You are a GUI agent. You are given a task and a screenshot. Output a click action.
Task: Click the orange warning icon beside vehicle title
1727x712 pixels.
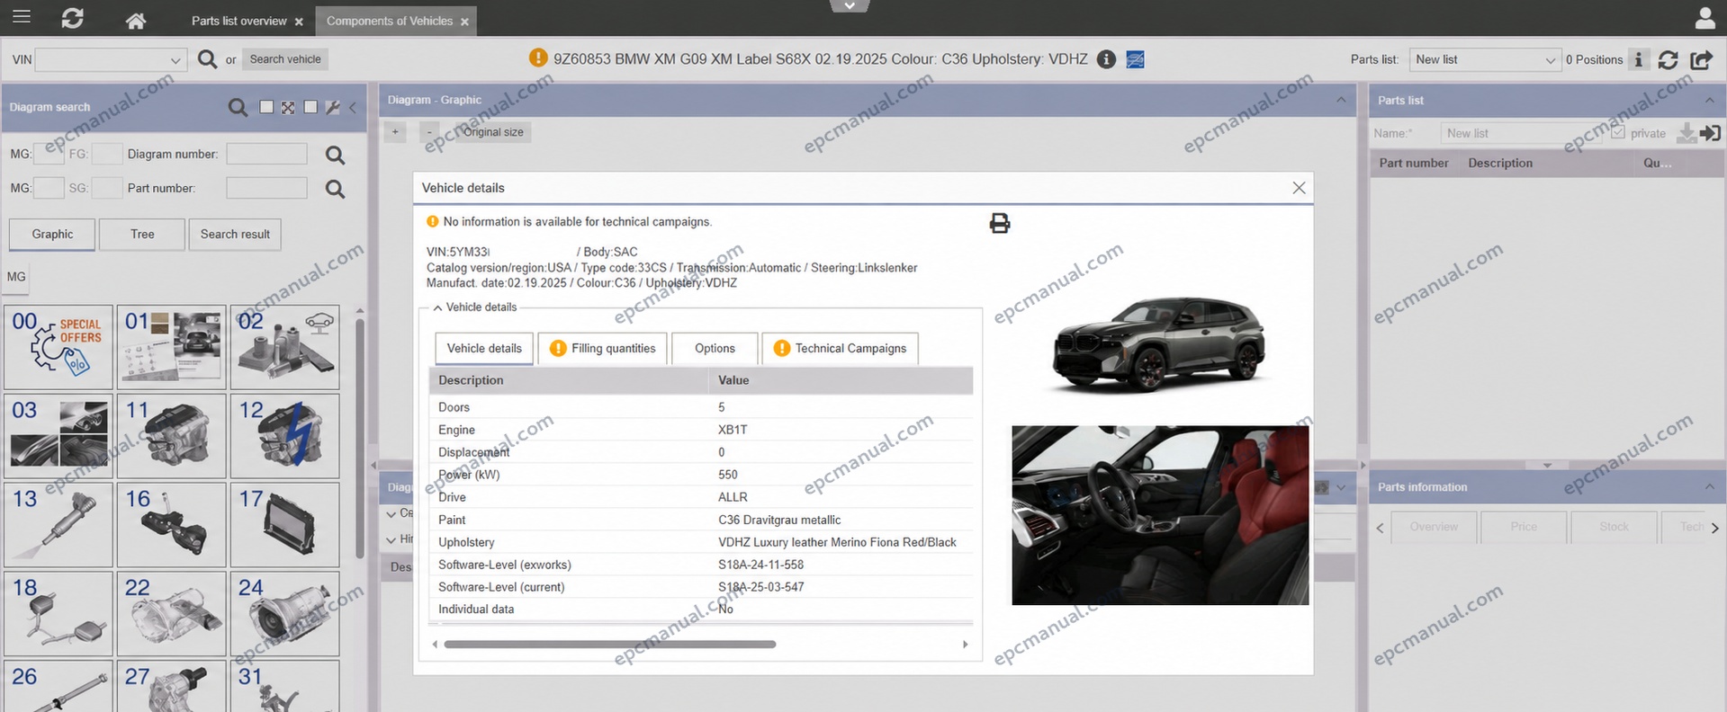[x=538, y=58]
